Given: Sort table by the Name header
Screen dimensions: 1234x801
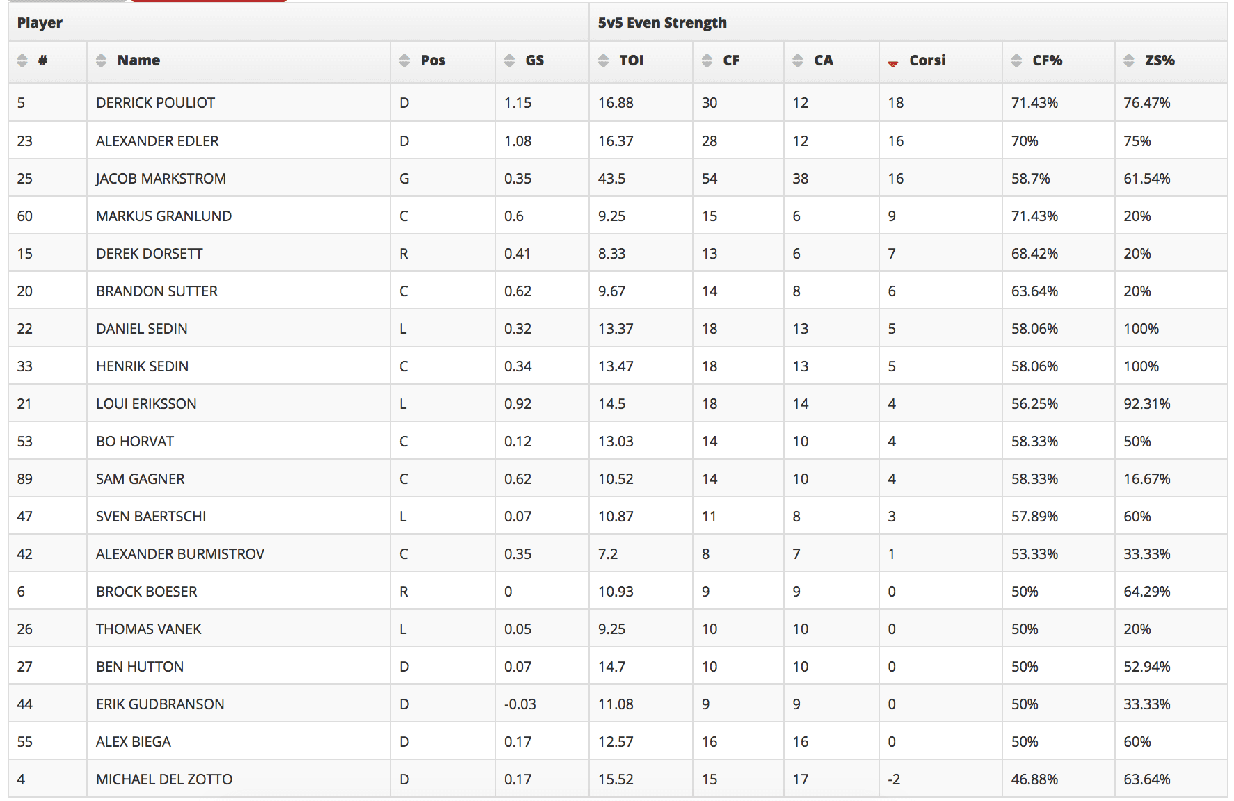Looking at the screenshot, I should tap(138, 60).
